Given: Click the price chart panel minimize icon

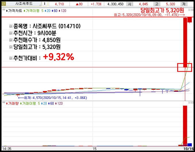Looking at the screenshot, I should click(x=190, y=10).
